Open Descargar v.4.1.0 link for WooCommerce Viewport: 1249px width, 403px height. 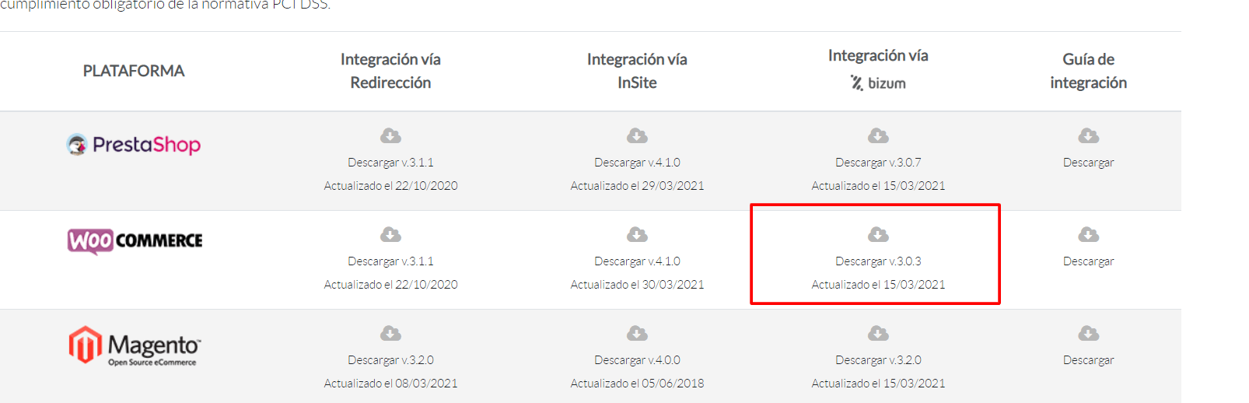[x=637, y=261]
